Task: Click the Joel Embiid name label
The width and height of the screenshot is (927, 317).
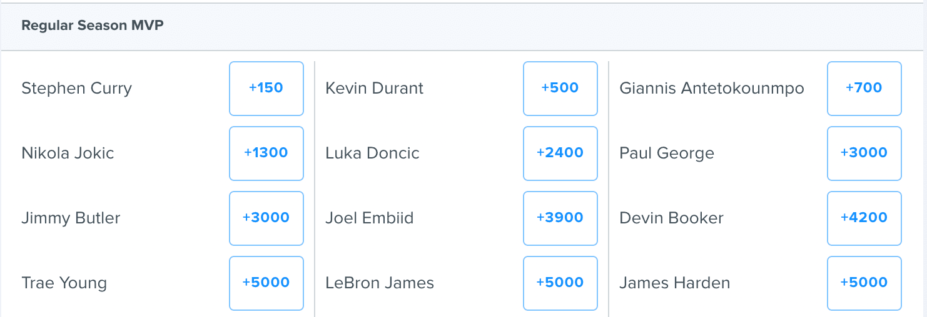Action: (x=370, y=218)
